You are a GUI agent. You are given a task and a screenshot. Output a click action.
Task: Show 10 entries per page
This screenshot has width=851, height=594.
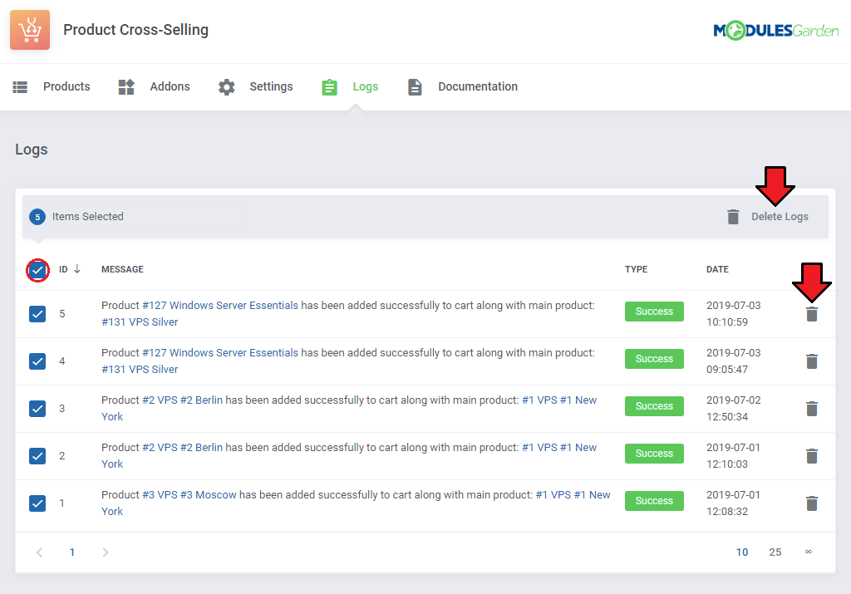(x=742, y=552)
